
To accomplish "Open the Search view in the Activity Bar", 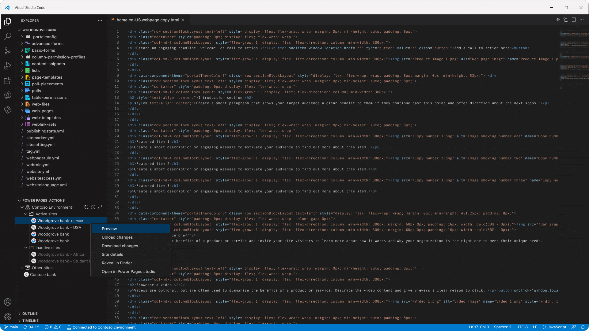I will coord(8,36).
